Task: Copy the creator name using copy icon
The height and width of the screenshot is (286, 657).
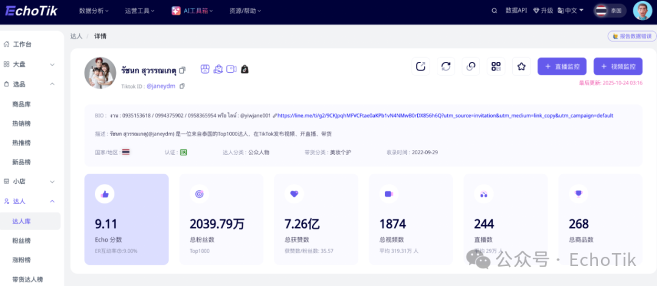Action: (182, 70)
